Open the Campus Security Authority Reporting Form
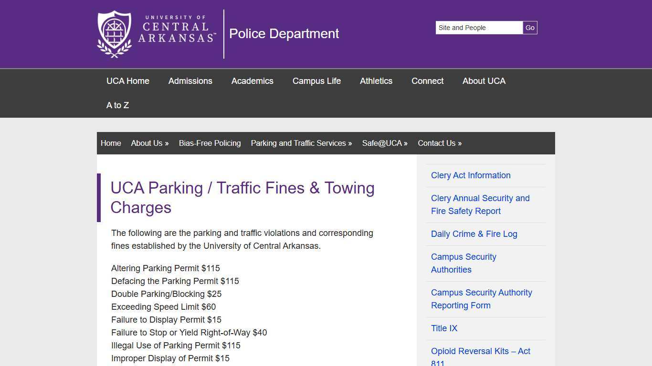The height and width of the screenshot is (366, 652). (481, 299)
